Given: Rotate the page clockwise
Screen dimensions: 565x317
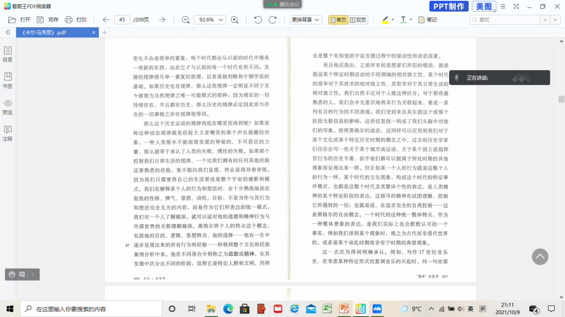Looking at the screenshot, I should [273, 20].
